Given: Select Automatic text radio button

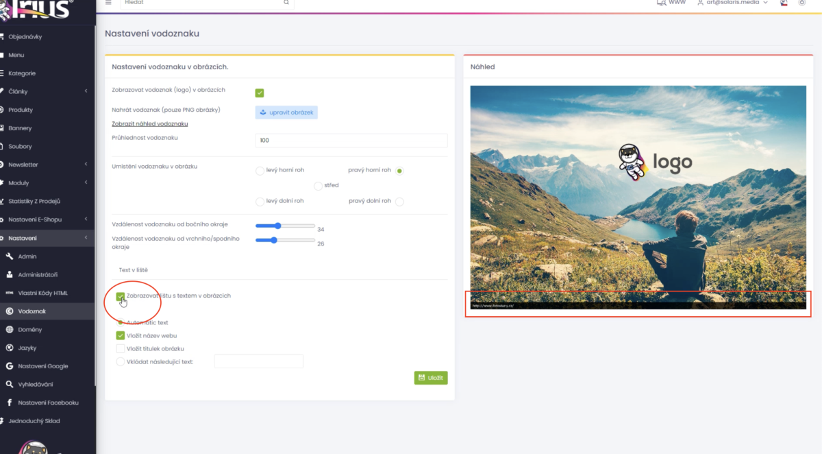Looking at the screenshot, I should 121,322.
